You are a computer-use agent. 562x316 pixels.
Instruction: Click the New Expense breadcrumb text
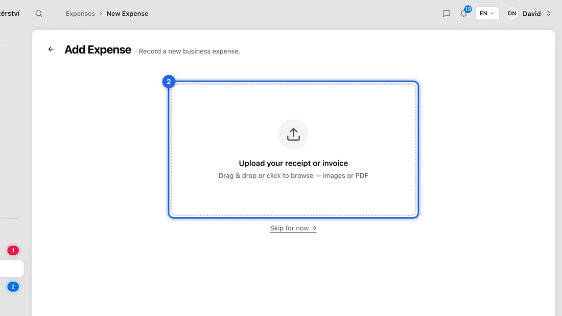coord(127,14)
